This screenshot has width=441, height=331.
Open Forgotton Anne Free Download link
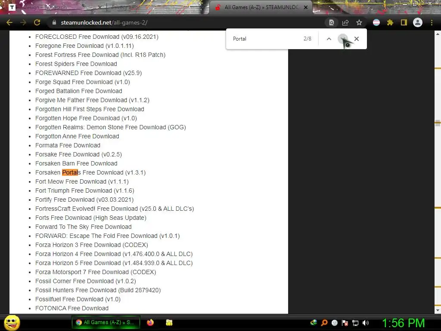pyautogui.click(x=78, y=136)
